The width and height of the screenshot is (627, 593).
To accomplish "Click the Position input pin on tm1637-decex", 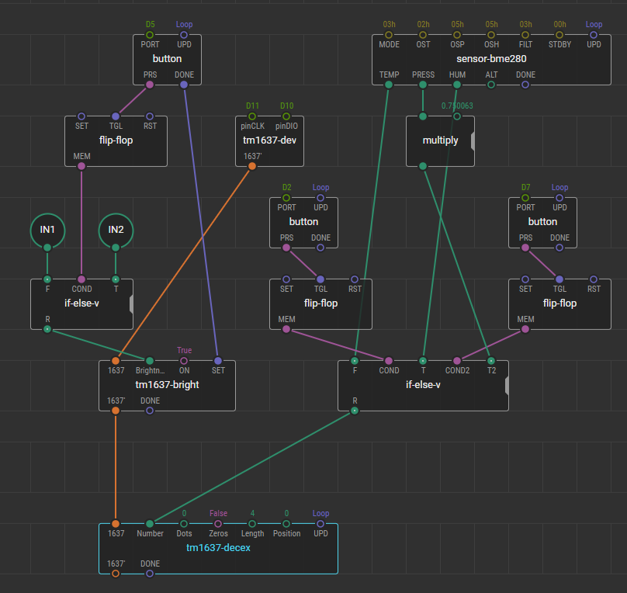I will [x=286, y=524].
